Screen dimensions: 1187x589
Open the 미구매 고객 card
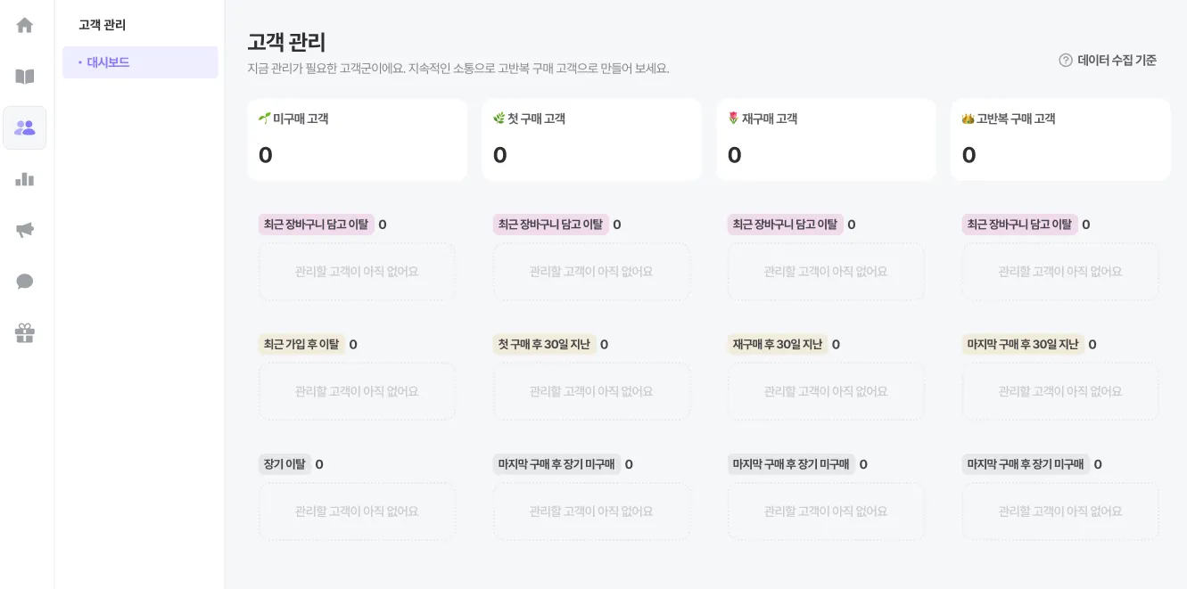pos(357,140)
